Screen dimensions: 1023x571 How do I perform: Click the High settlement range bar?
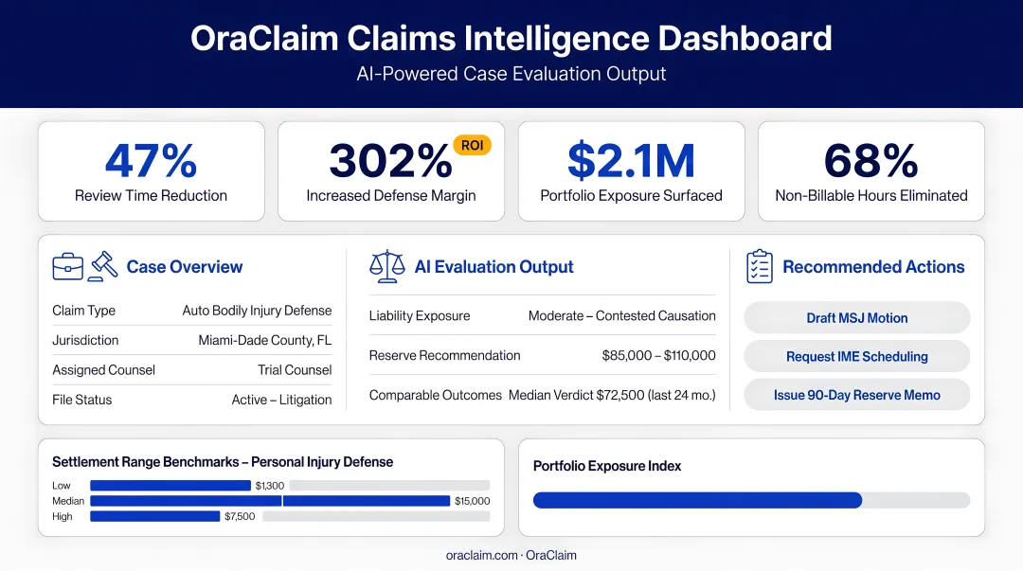coord(154,516)
